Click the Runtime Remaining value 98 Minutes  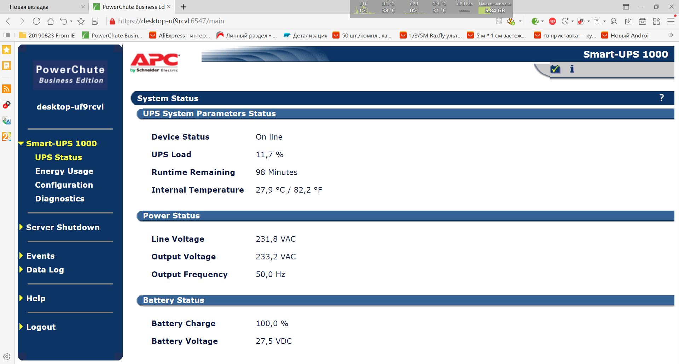pos(277,172)
